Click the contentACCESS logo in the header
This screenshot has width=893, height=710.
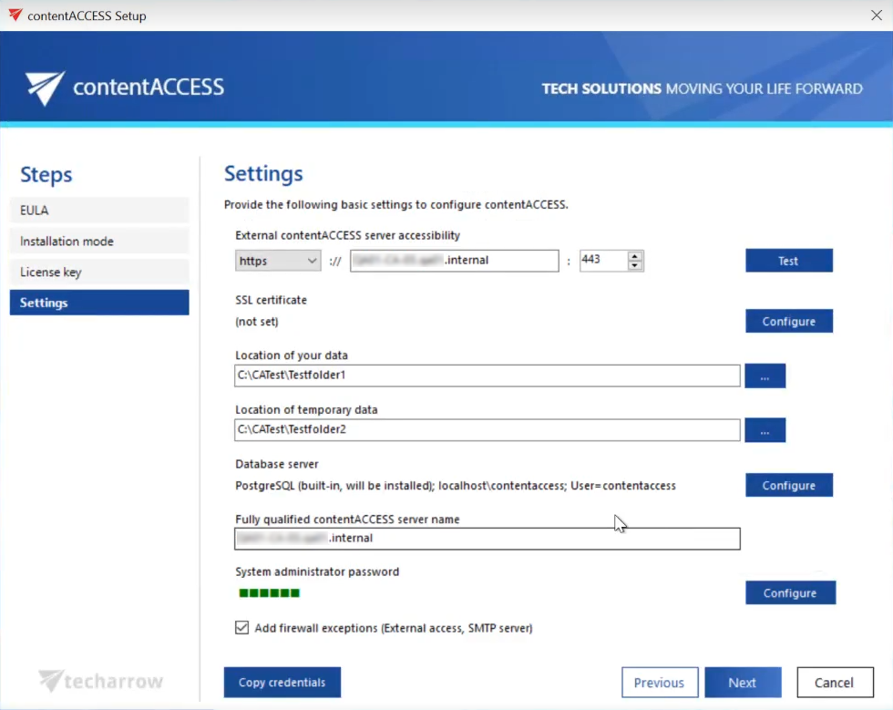click(x=123, y=86)
